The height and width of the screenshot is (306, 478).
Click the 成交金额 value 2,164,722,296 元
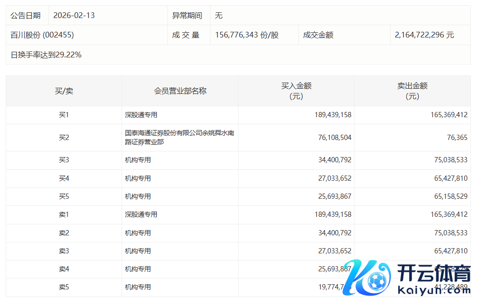coord(424,35)
